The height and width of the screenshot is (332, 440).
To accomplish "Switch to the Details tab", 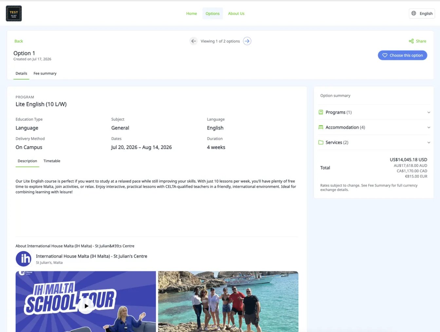I will (x=21, y=73).
